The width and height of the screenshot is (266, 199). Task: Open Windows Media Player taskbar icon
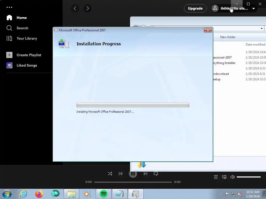(x=87, y=194)
